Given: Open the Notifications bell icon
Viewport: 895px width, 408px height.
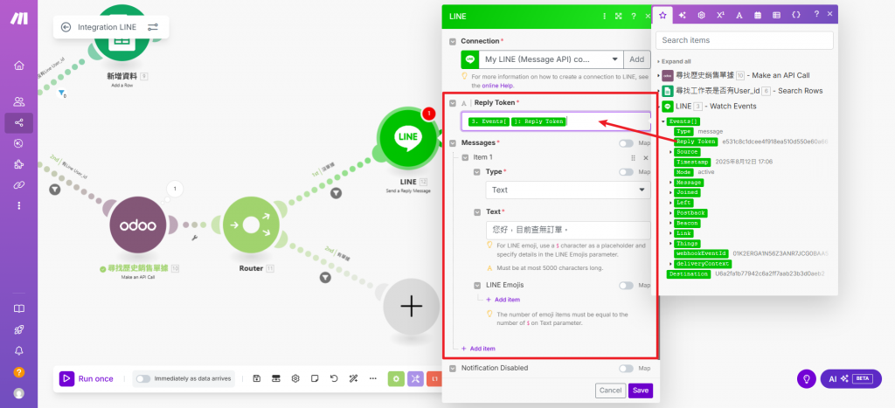Looking at the screenshot, I should pyautogui.click(x=19, y=350).
